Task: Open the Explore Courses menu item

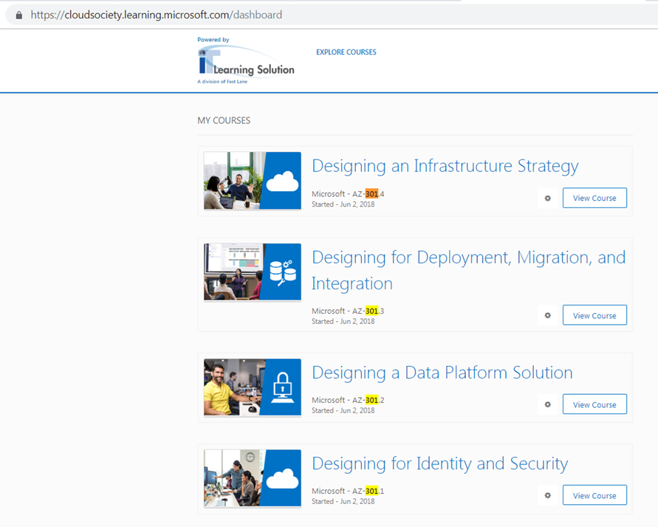Action: 346,52
